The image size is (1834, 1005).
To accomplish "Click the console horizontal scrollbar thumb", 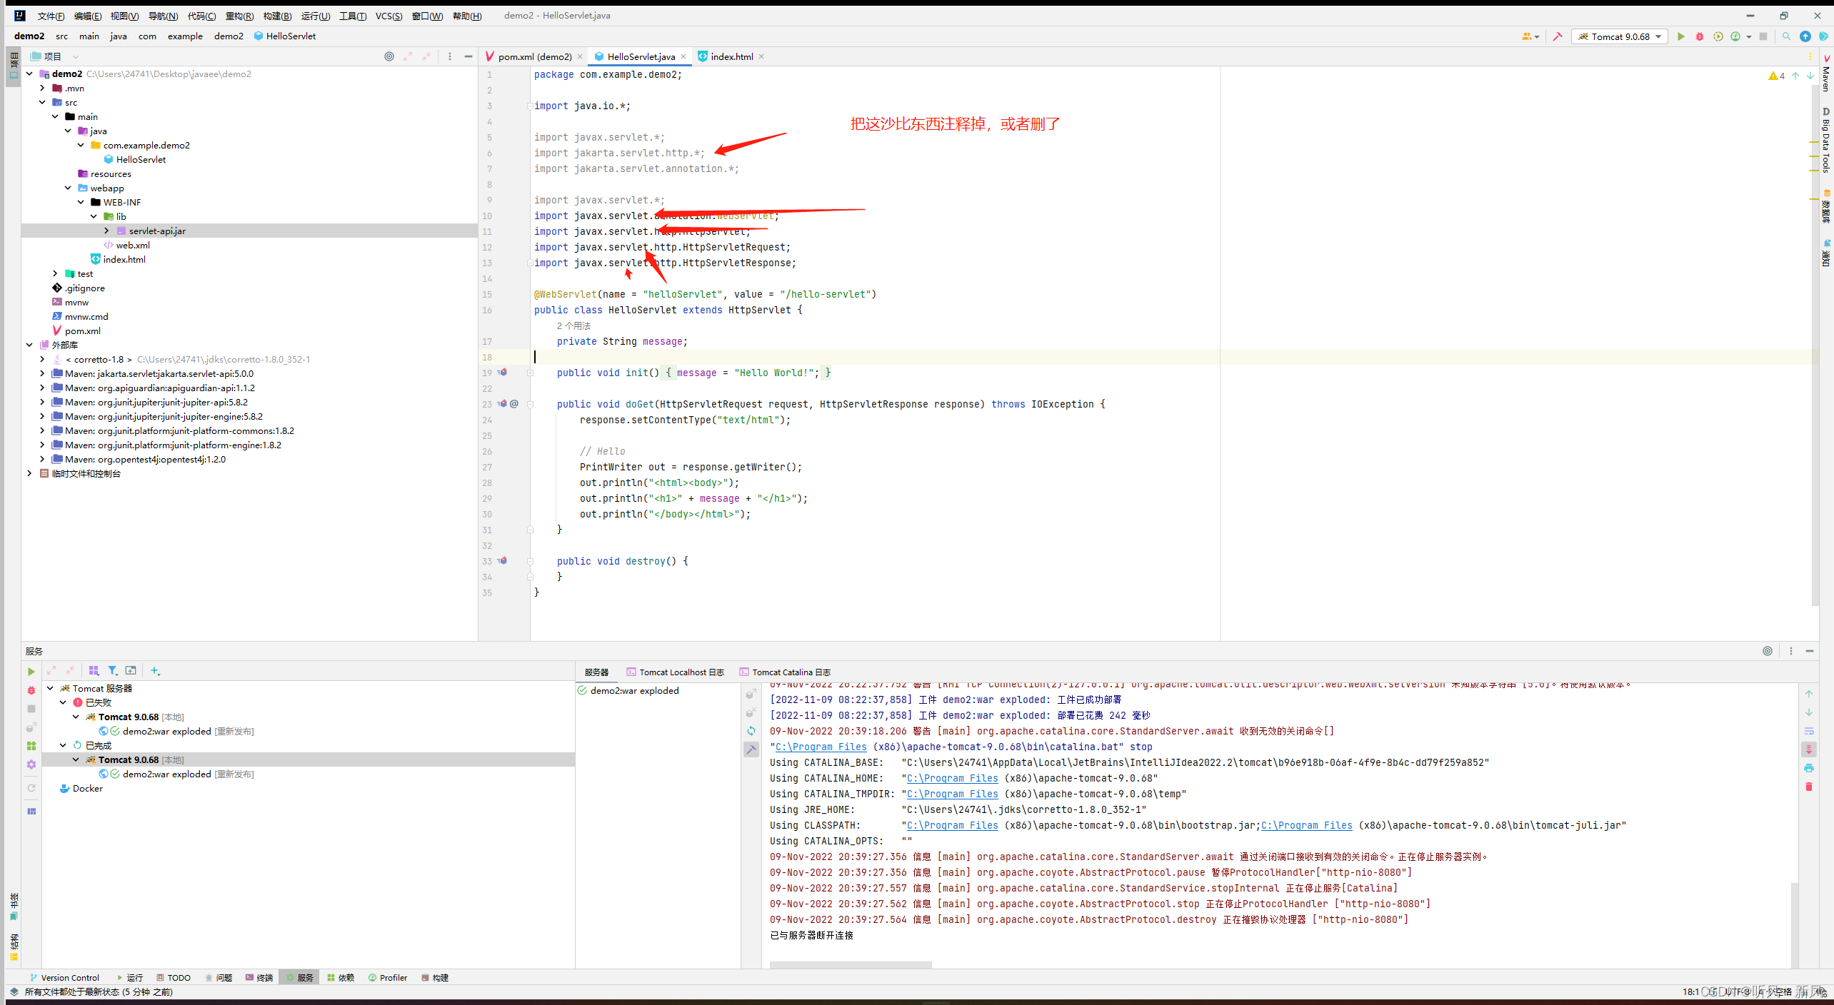I will [x=850, y=965].
